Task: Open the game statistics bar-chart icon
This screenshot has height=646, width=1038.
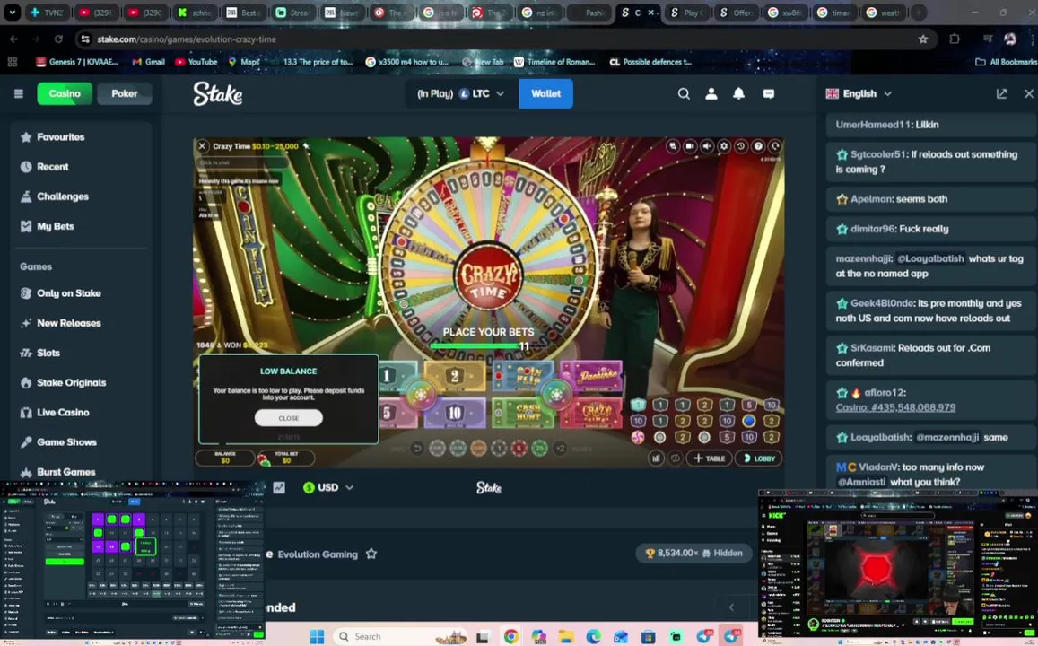Action: [656, 458]
